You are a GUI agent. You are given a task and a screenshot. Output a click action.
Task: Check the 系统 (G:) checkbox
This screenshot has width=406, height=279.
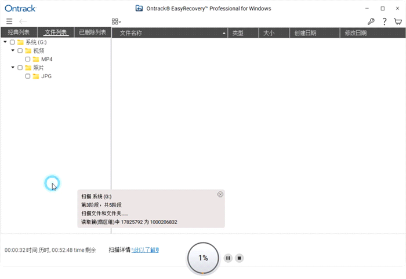[x=12, y=42]
